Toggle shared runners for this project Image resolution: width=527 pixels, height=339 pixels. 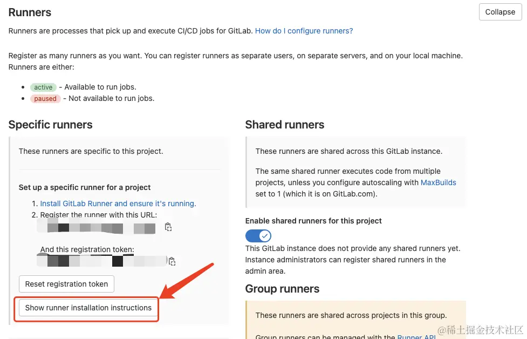point(258,236)
